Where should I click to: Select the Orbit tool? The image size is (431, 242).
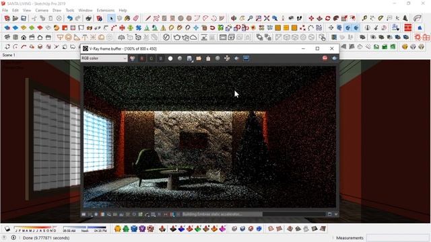(234, 18)
